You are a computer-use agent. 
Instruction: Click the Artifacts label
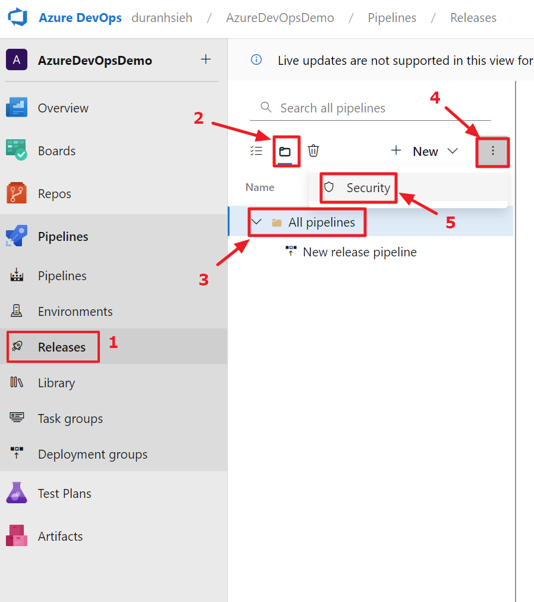click(x=60, y=537)
